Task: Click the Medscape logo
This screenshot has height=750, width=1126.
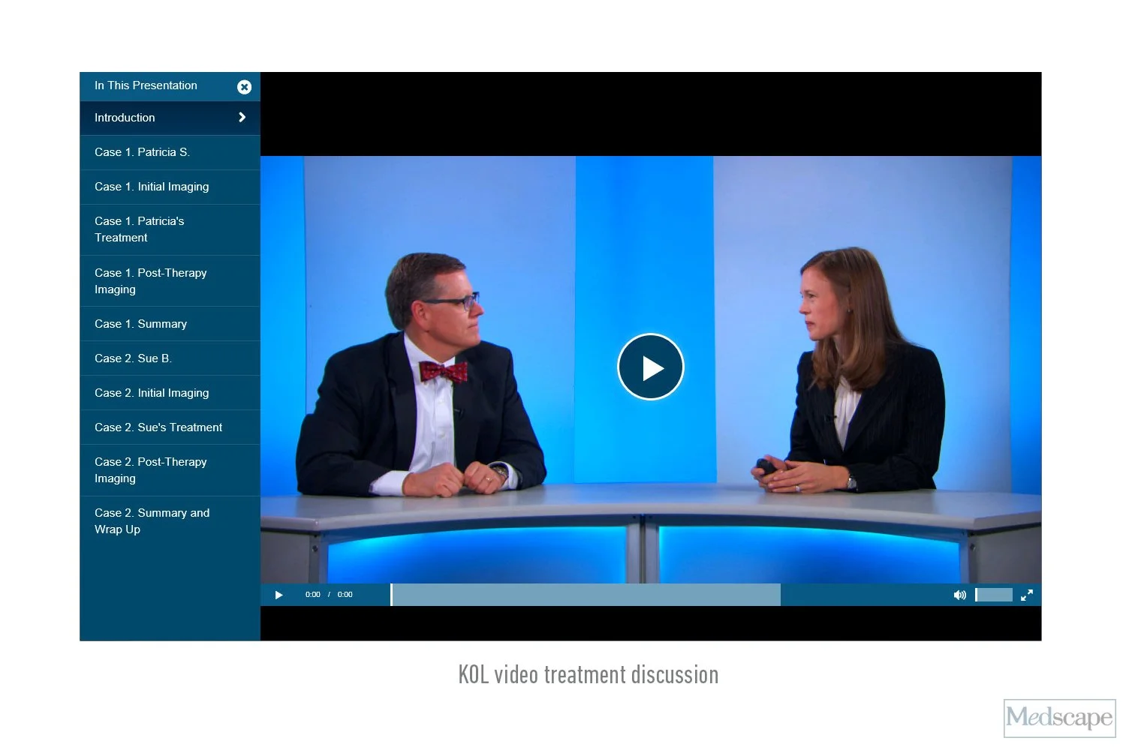Action: point(1060,718)
